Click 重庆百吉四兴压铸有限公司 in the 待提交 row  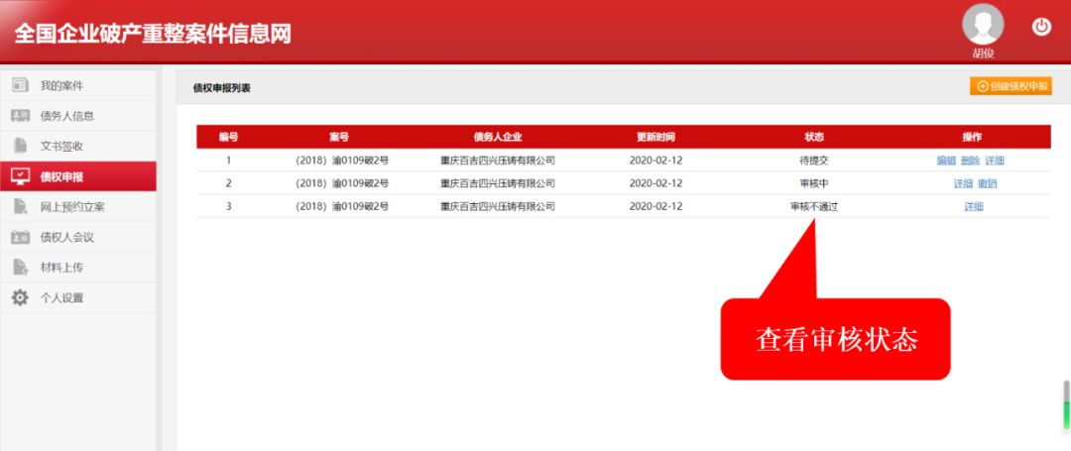497,161
